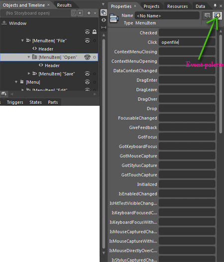Click the MenuItem "Open" element icon
This screenshot has height=262, width=224.
tap(34, 57)
